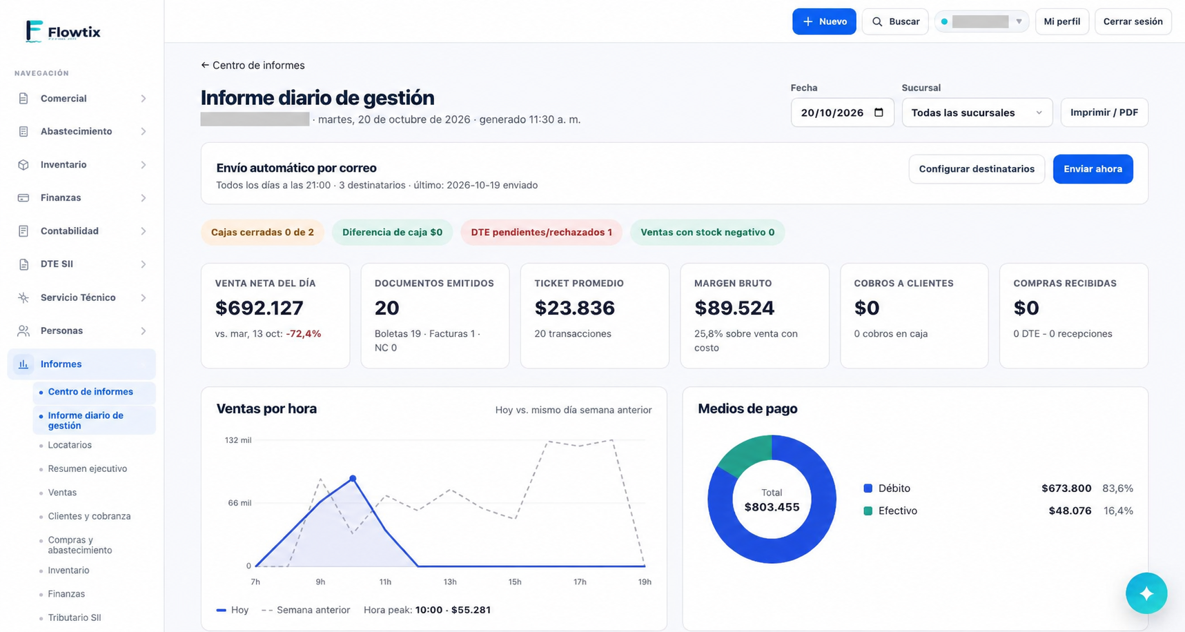The height and width of the screenshot is (632, 1185).
Task: Click Configurar destinatarios button
Action: pyautogui.click(x=977, y=169)
